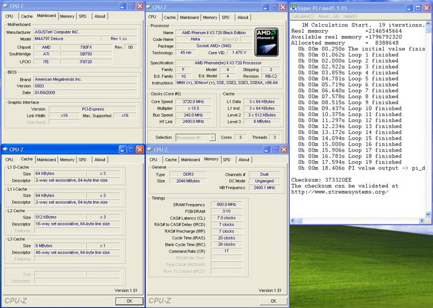Click the Core Speed 3720.0 MHz field
The image size is (433, 308).
click(x=193, y=102)
